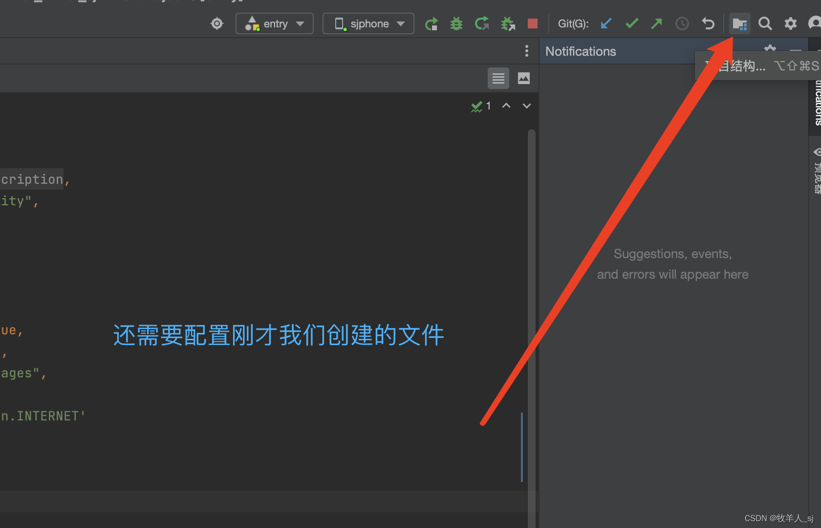Open Search Everywhere magnifier
Image resolution: width=821 pixels, height=528 pixels.
pos(765,23)
